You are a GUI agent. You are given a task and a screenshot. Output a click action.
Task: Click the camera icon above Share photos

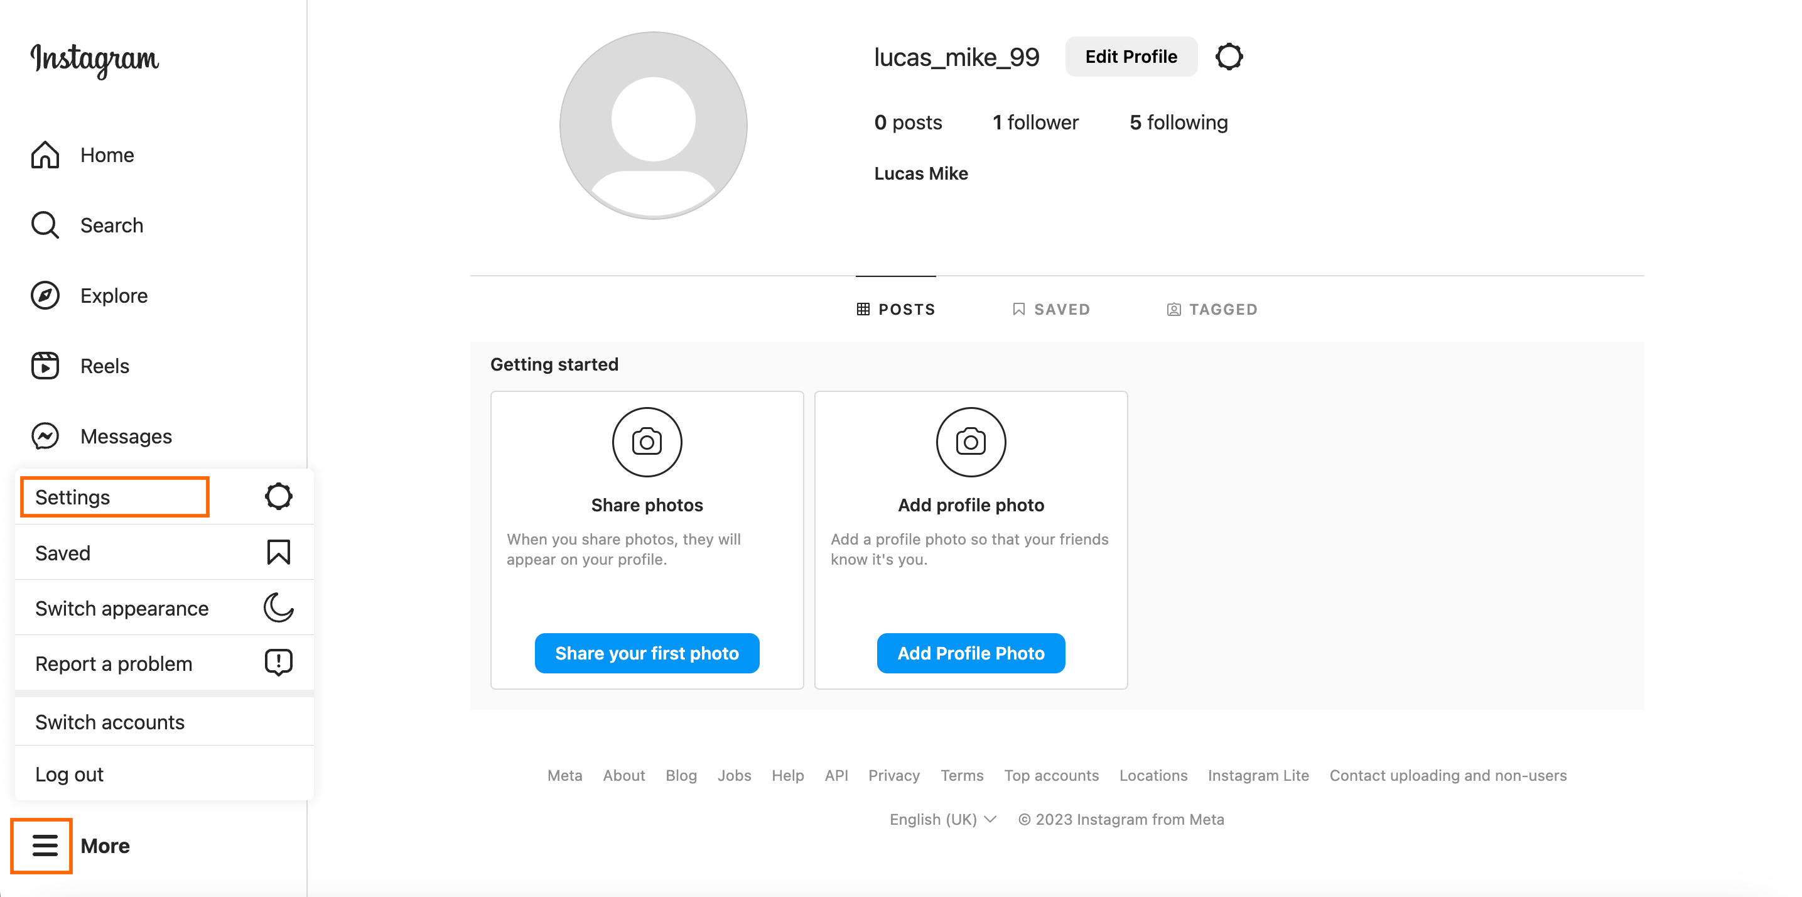pos(646,442)
